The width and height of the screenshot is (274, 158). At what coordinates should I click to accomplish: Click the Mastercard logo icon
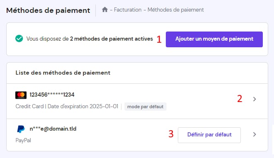tap(21, 95)
